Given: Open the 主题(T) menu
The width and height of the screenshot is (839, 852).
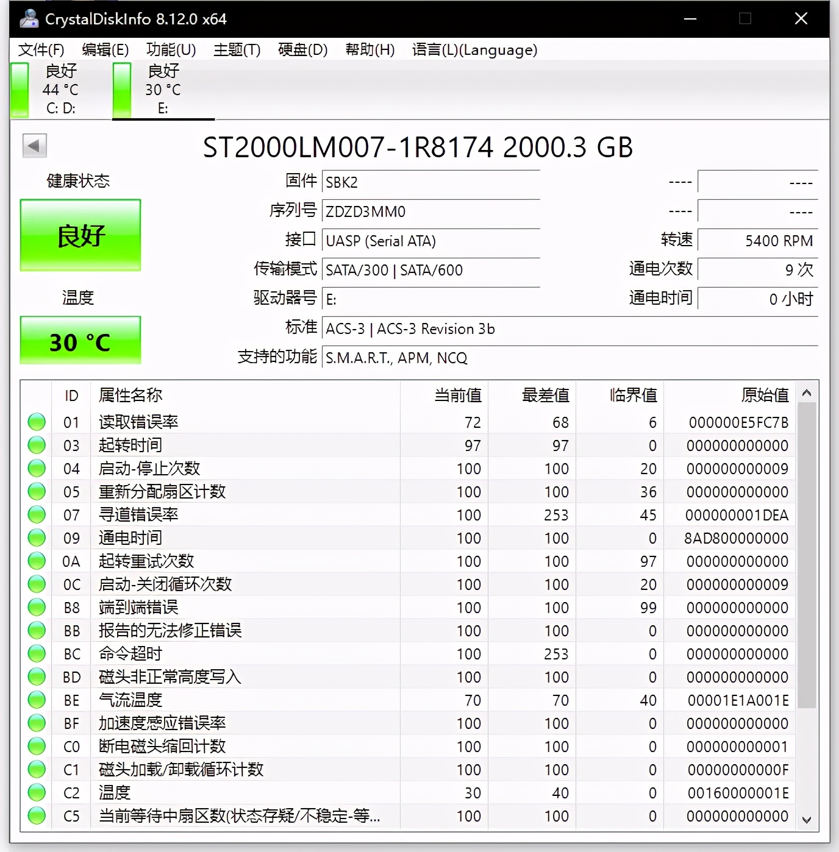Looking at the screenshot, I should tap(237, 50).
